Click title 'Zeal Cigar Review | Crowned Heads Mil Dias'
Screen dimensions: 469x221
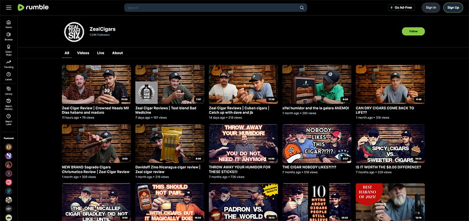tap(95, 110)
